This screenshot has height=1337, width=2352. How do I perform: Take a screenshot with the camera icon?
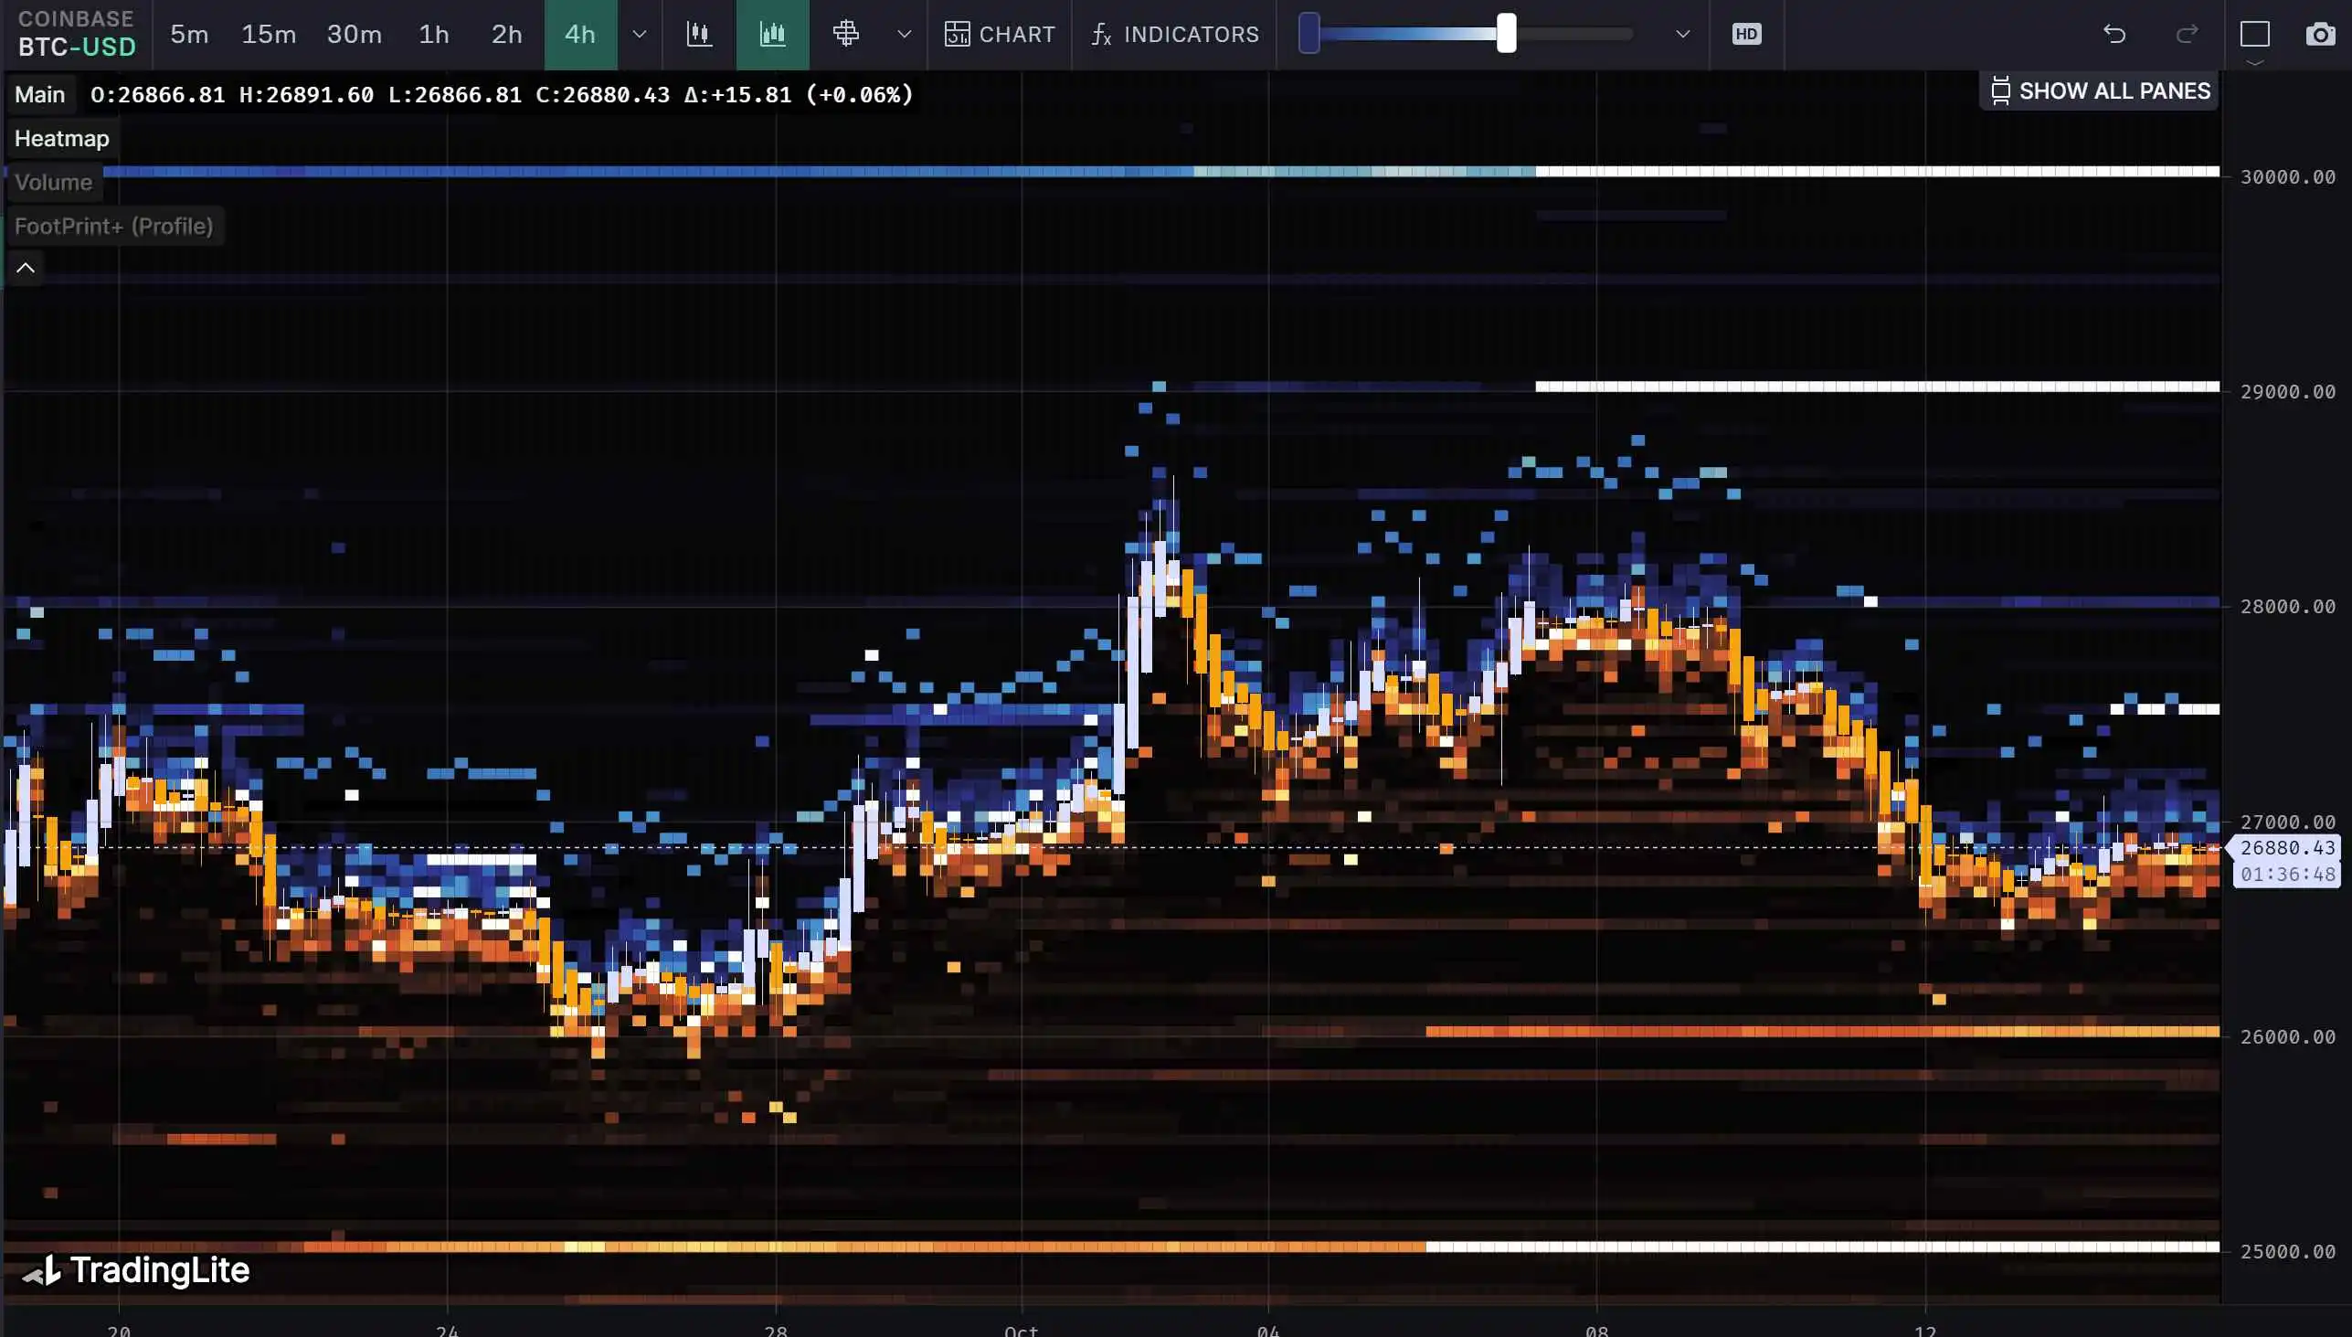click(2320, 35)
